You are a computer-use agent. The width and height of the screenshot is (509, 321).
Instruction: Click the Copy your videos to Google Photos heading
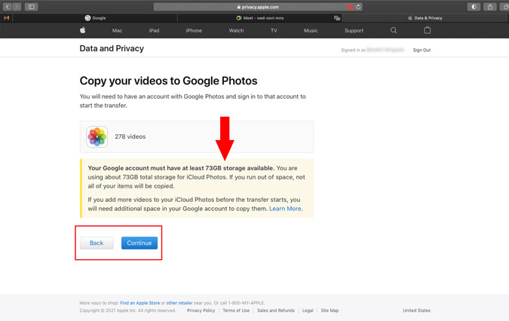click(168, 81)
